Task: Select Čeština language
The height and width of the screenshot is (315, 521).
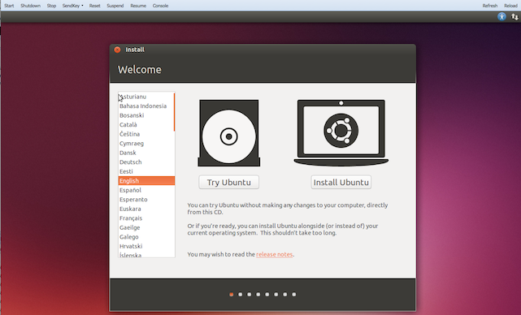Action: [x=145, y=134]
